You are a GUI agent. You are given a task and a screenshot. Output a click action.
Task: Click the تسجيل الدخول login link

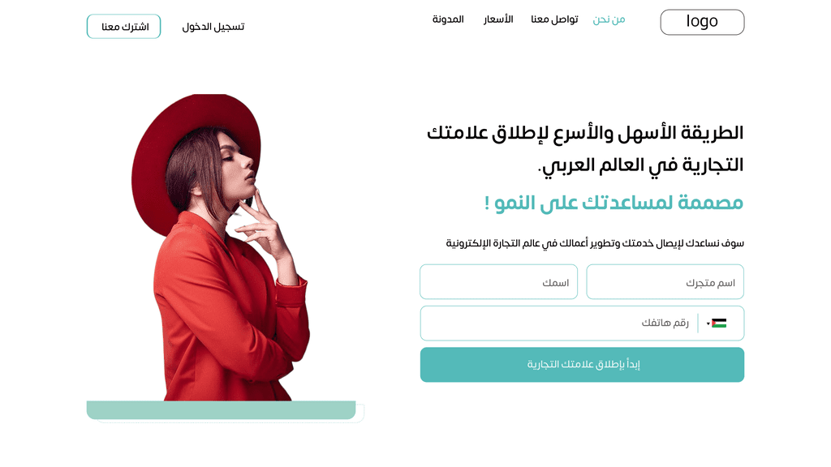(213, 27)
